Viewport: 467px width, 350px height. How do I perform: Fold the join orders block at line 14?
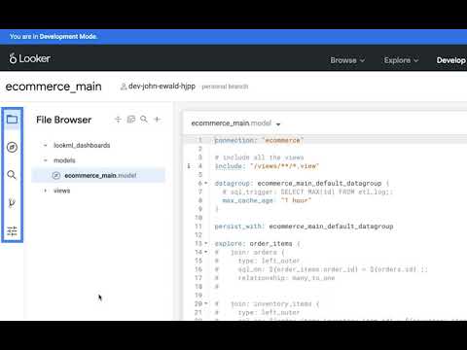coord(206,252)
